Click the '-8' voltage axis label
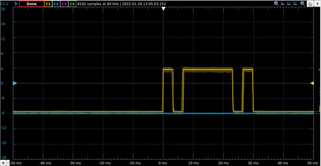The width and height of the screenshot is (321, 166). tap(3, 113)
